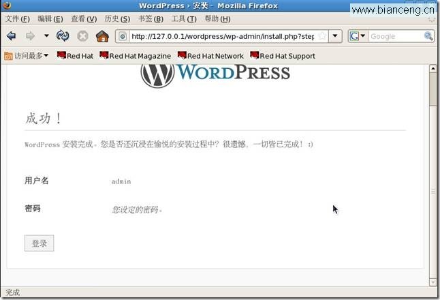Click the search magnifier icon

(428, 36)
